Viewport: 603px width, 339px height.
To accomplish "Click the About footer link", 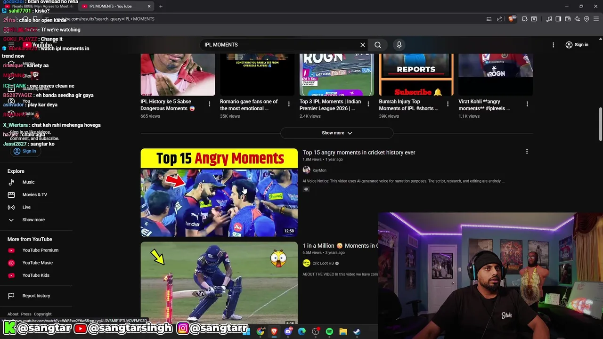I will pos(13,314).
